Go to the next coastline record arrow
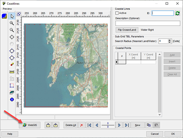The width and height of the screenshot is (183, 138). tap(119, 125)
